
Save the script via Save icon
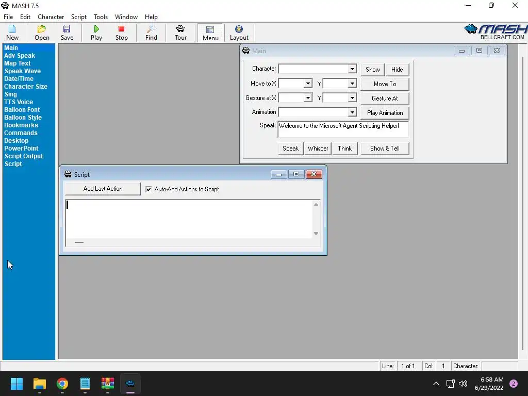[x=67, y=32]
